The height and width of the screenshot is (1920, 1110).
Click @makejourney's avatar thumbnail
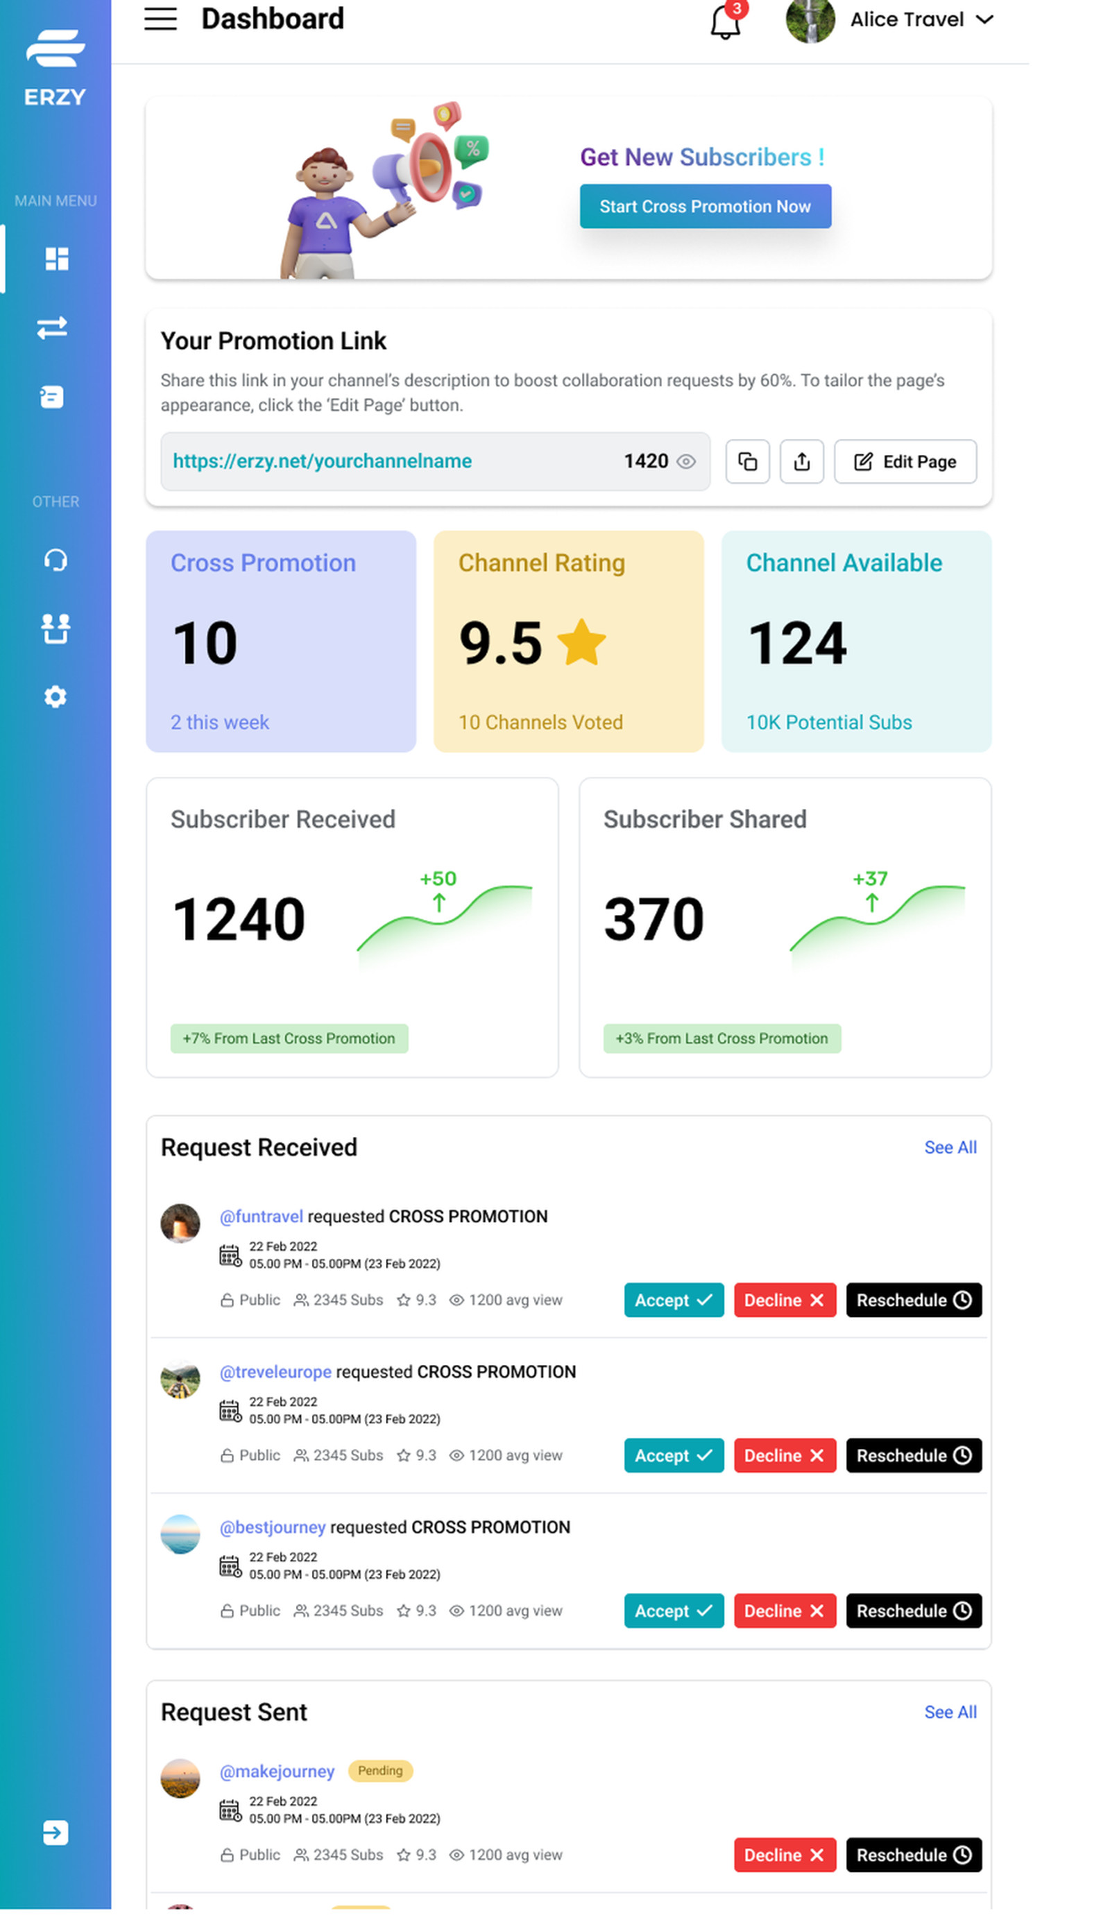pos(180,1778)
